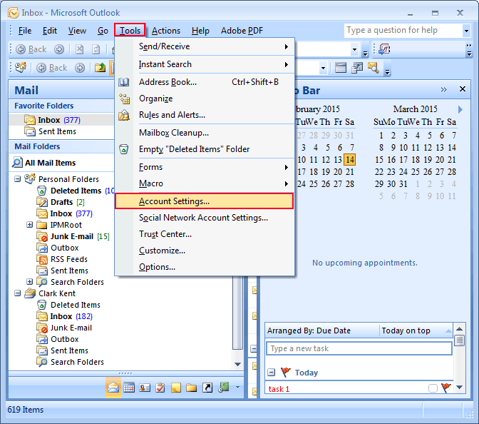Open the File menu
Viewport: 479px width, 424px height.
click(x=25, y=31)
